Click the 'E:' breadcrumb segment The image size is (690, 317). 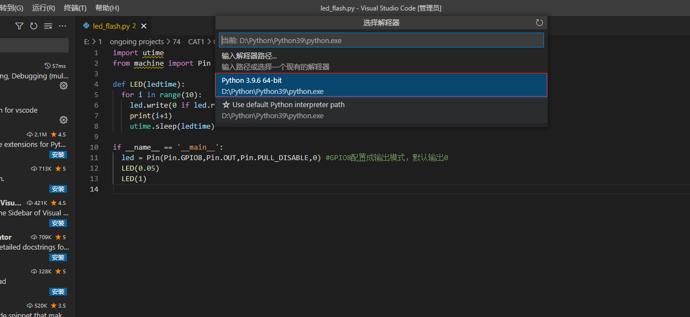pyautogui.click(x=87, y=41)
